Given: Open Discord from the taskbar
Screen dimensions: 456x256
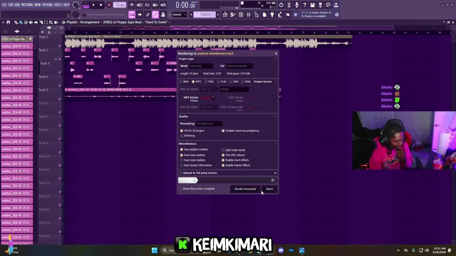Looking at the screenshot, I should (281, 250).
